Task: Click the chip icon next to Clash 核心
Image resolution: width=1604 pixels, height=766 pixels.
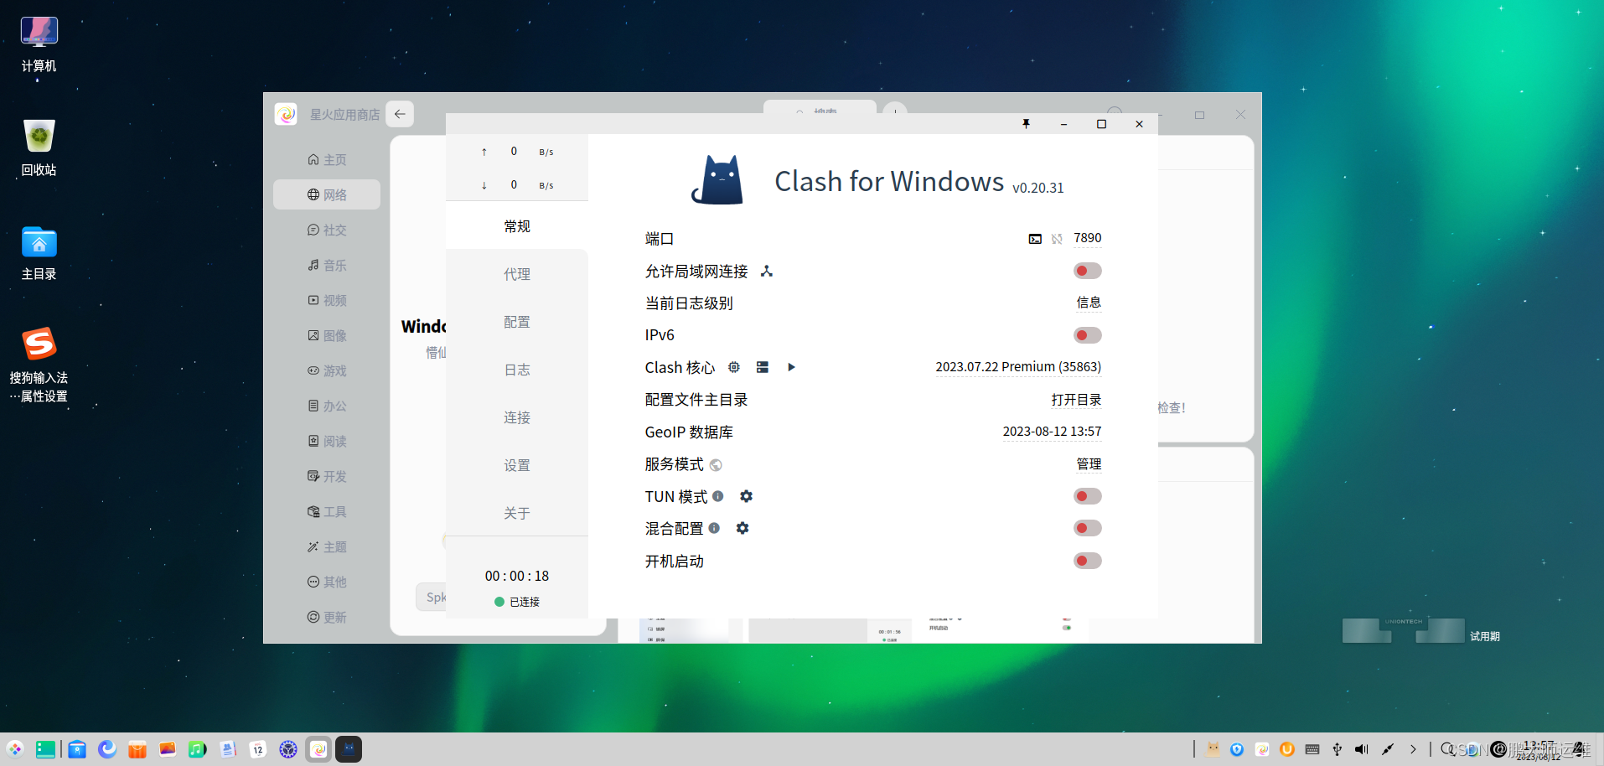Action: pyautogui.click(x=734, y=367)
